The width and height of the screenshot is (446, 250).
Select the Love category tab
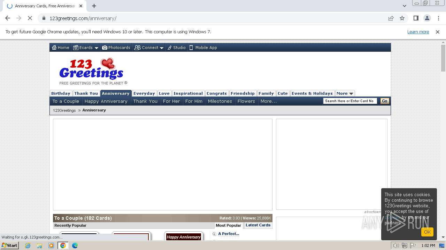click(x=164, y=93)
